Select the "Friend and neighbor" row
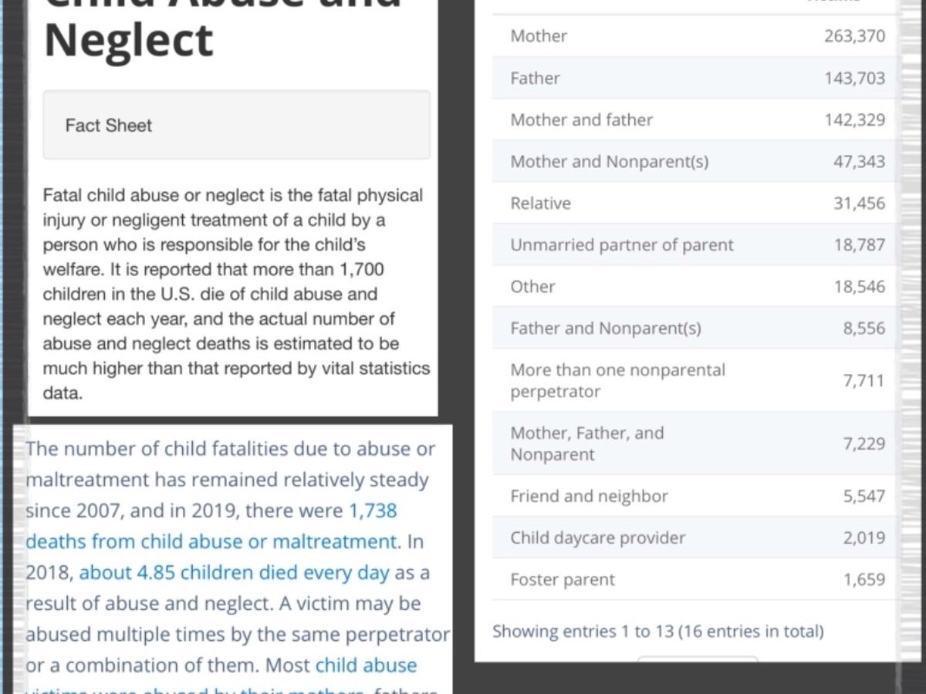Viewport: 926px width, 694px height. 693,496
